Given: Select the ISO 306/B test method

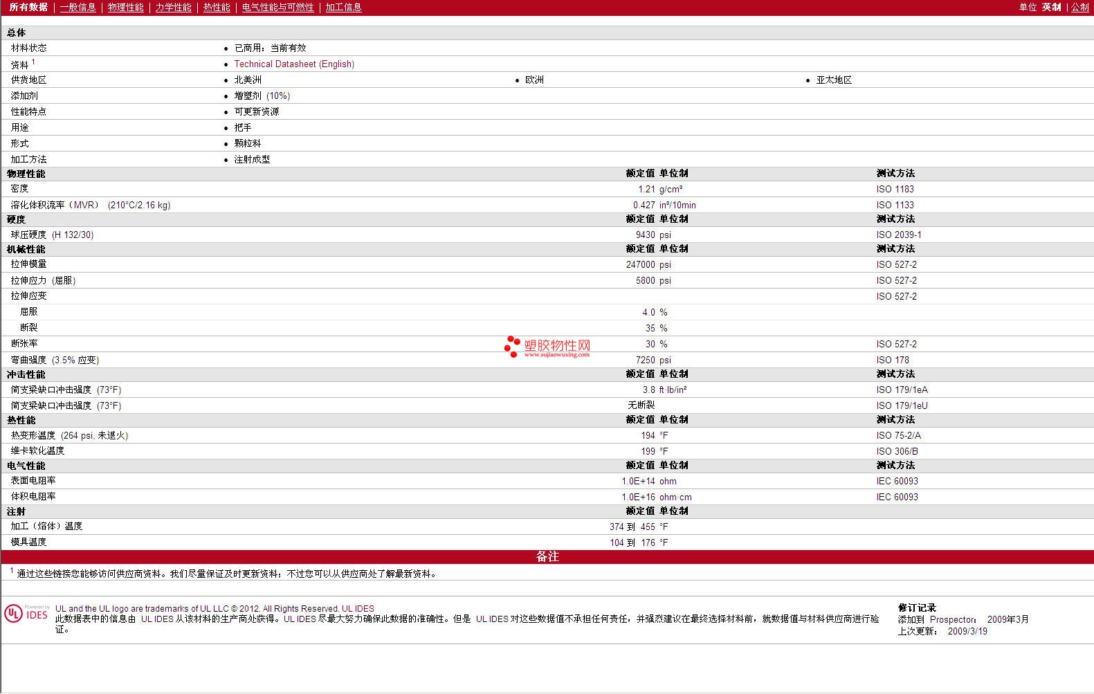Looking at the screenshot, I should [x=897, y=451].
